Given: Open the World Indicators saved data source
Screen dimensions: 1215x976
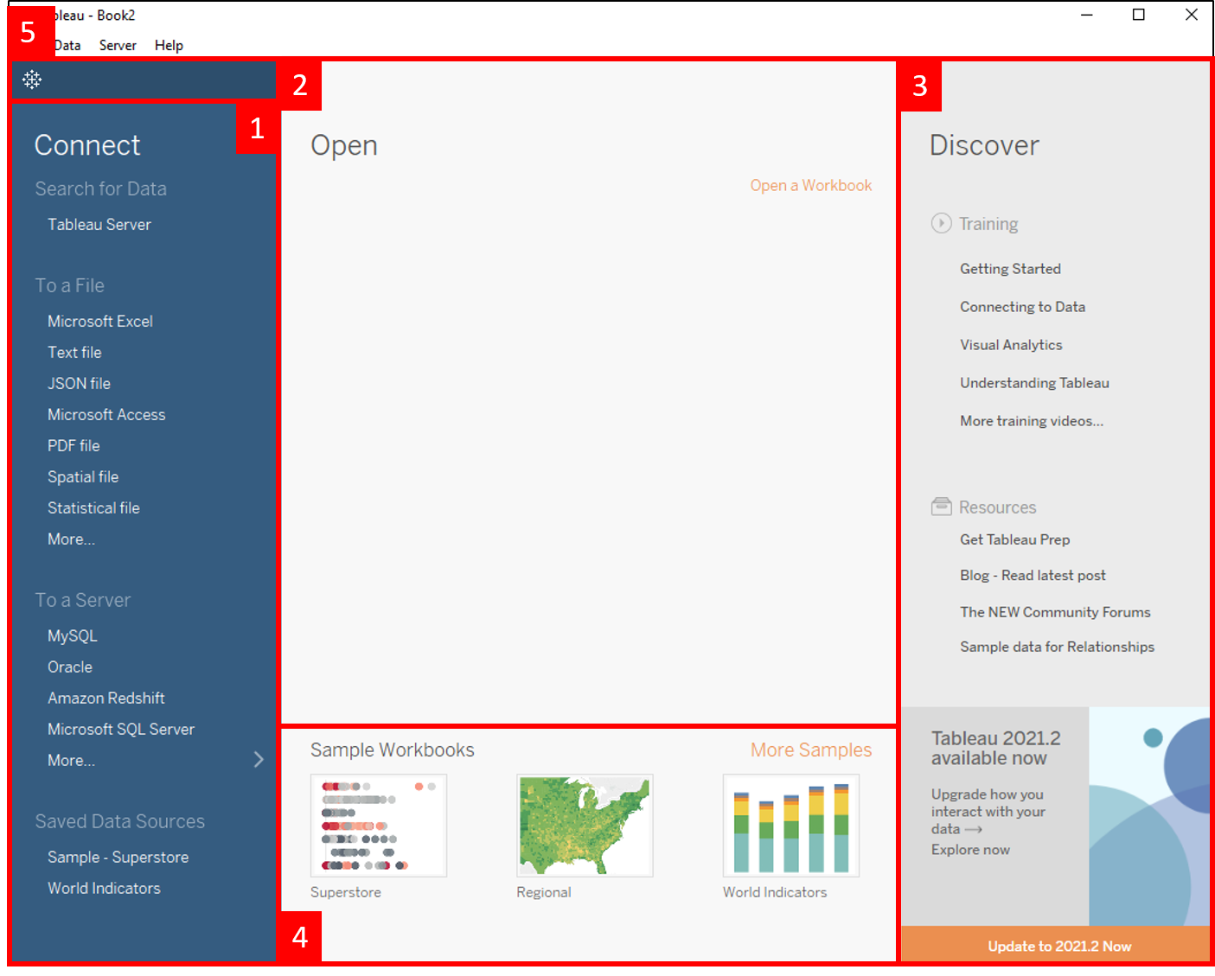Looking at the screenshot, I should coord(104,888).
